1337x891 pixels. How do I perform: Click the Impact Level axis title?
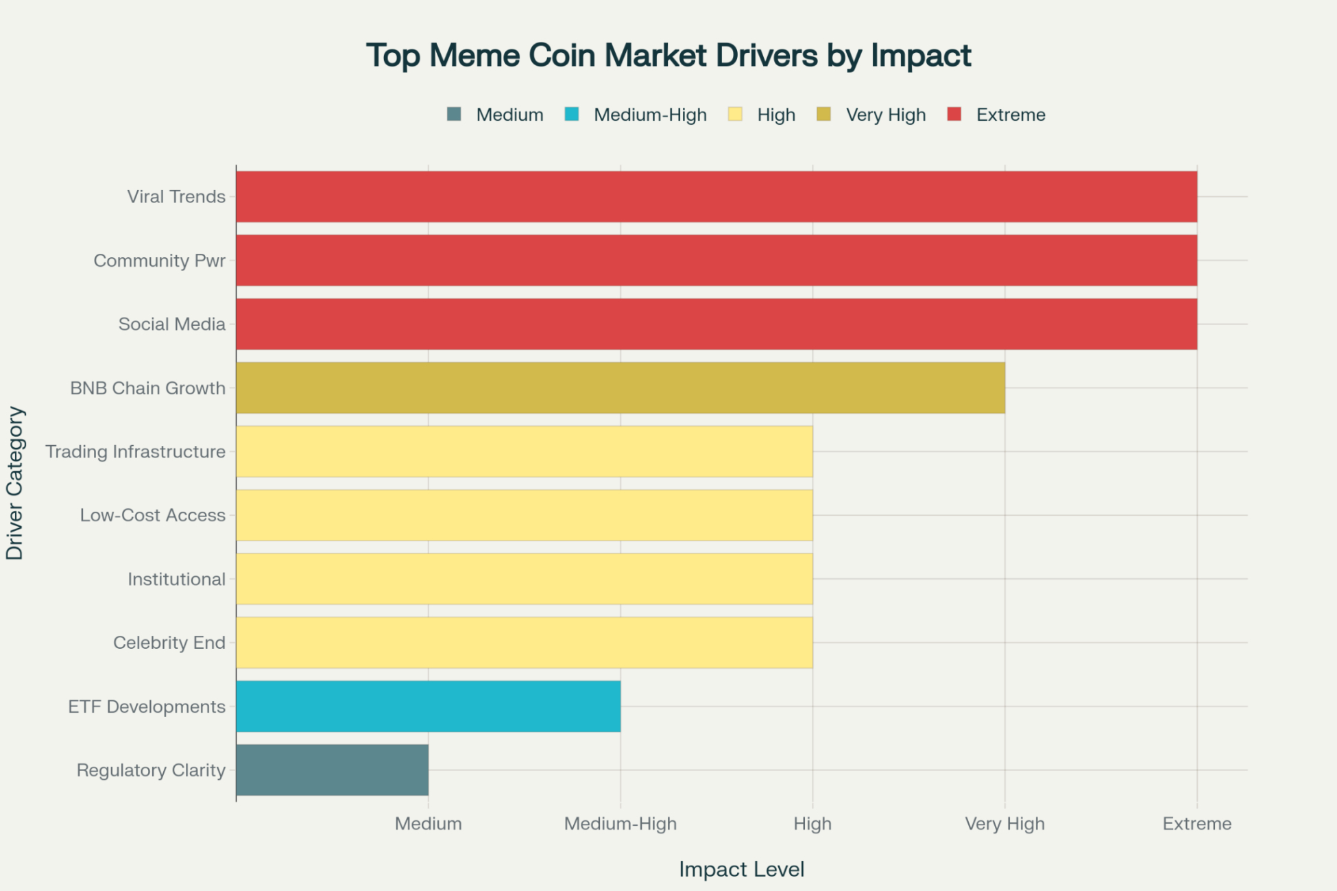[741, 869]
